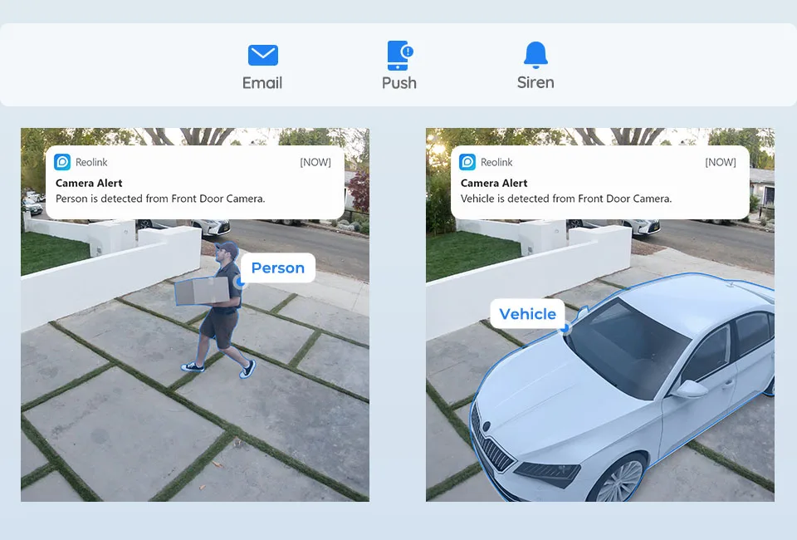Open the Vehicle detected Camera Alert notification

pos(599,183)
